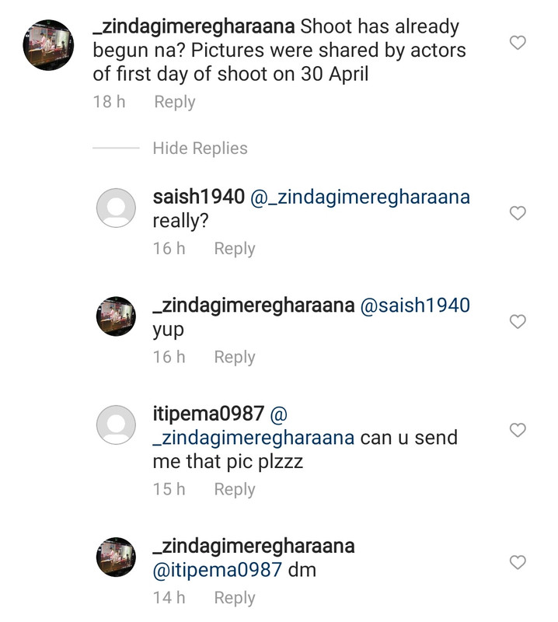Like itipema0987's comment with heart icon
The image size is (558, 622).
point(518,430)
